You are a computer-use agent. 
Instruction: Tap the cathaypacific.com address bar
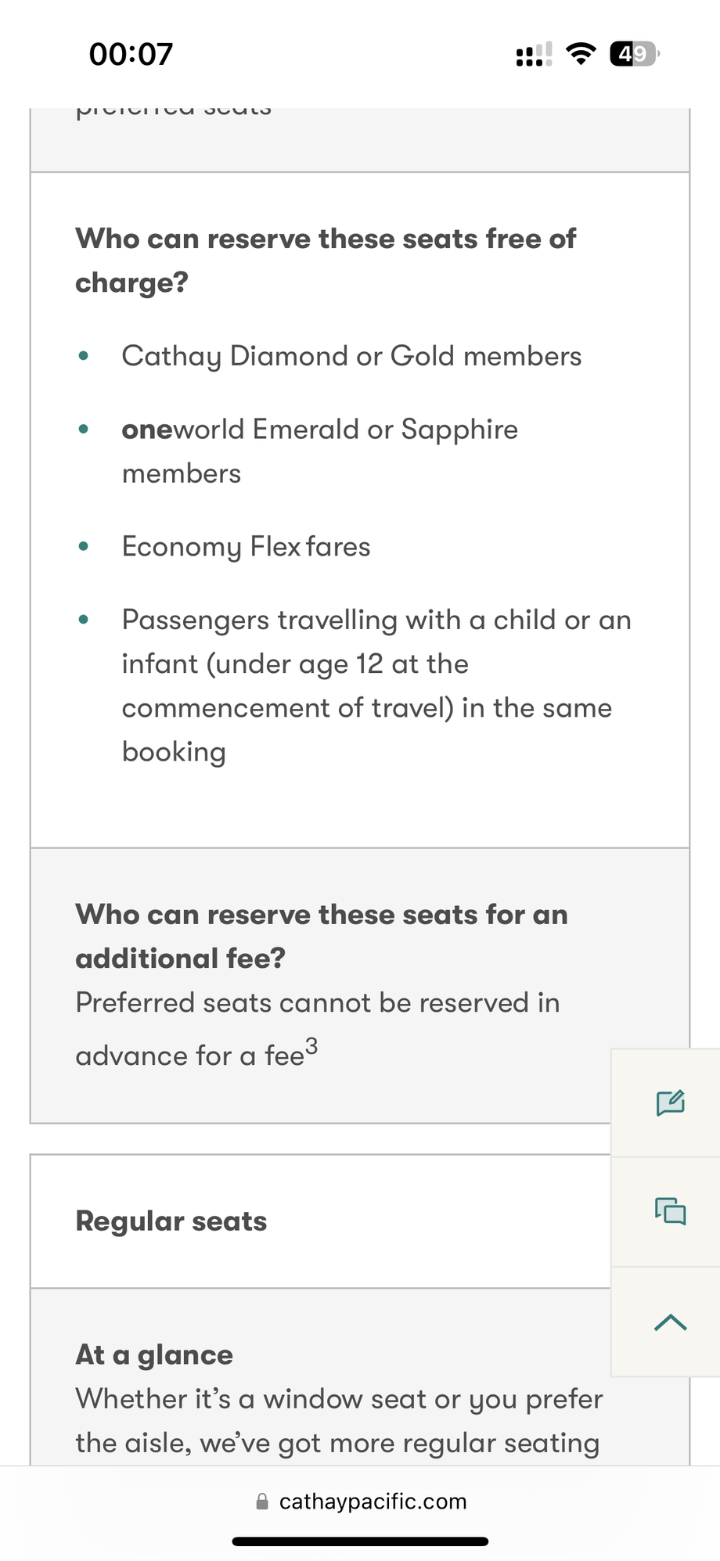[x=373, y=1502]
